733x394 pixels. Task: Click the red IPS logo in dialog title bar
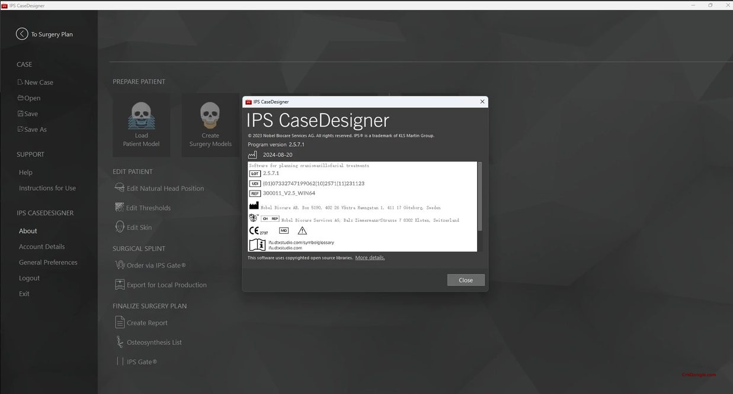(249, 102)
